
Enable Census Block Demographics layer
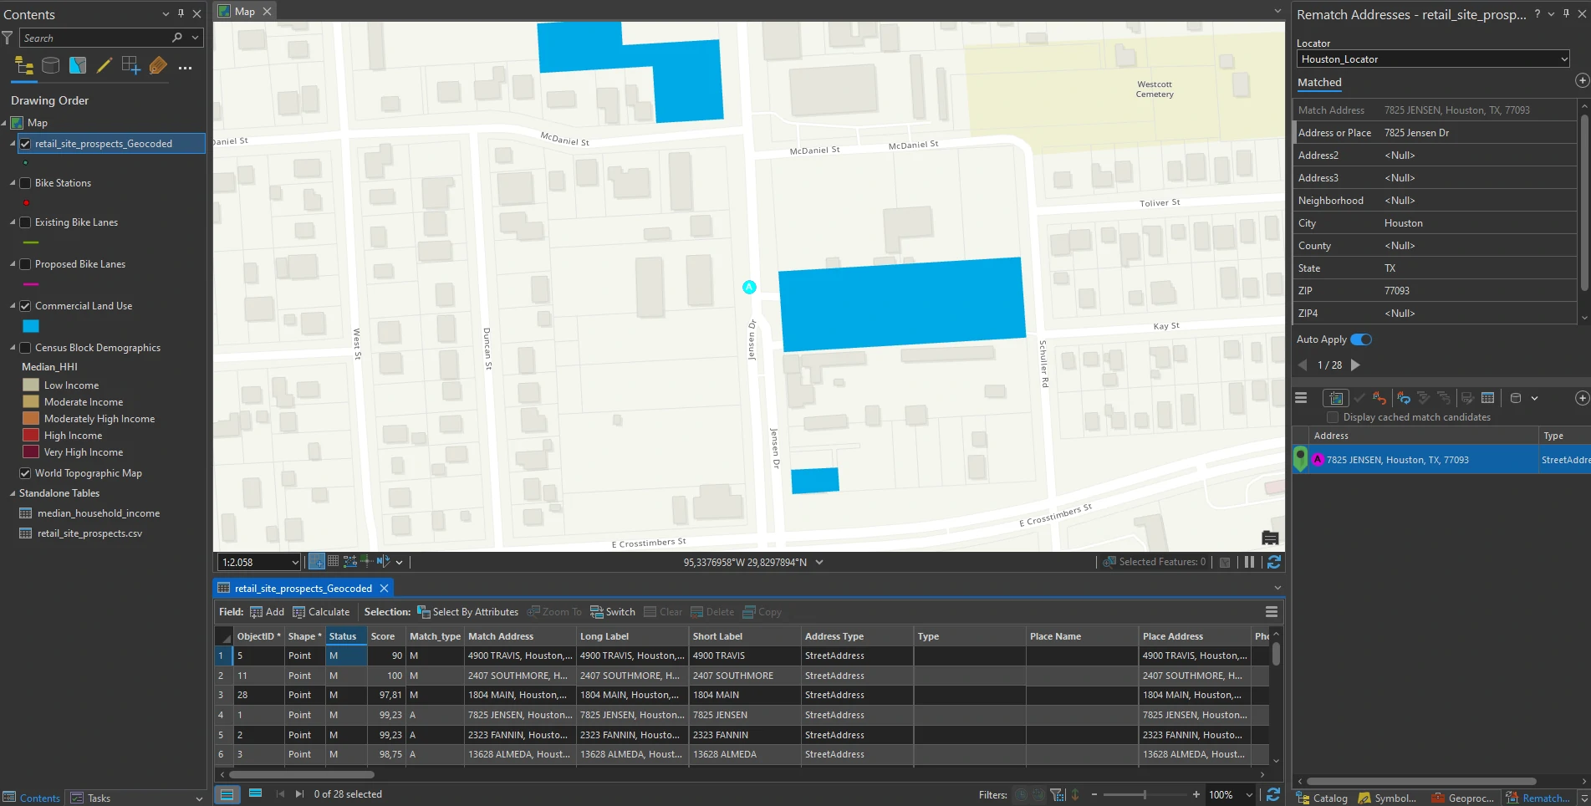[25, 348]
